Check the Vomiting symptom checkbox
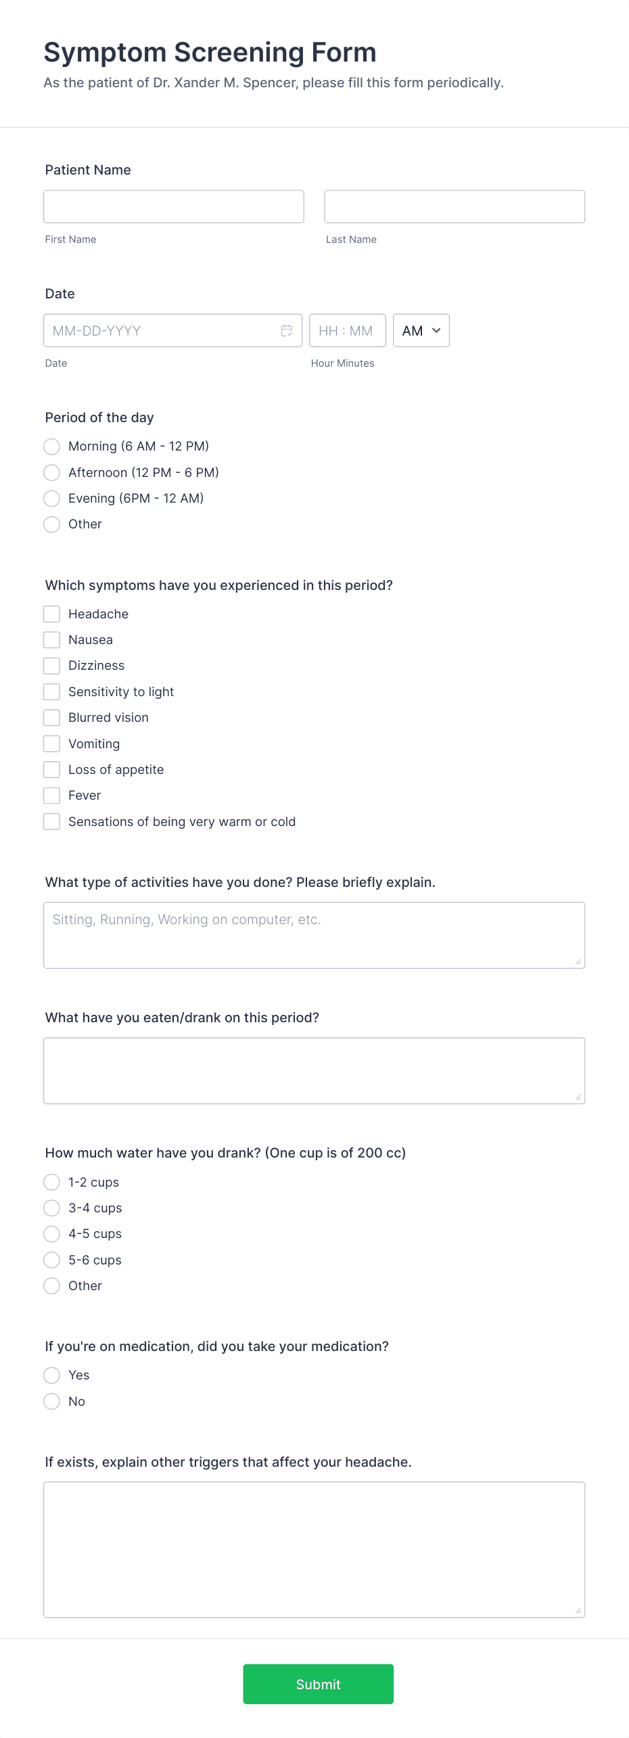 click(51, 744)
